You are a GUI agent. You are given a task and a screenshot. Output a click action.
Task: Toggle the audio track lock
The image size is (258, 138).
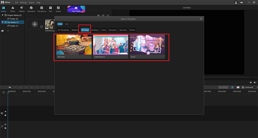point(5,128)
